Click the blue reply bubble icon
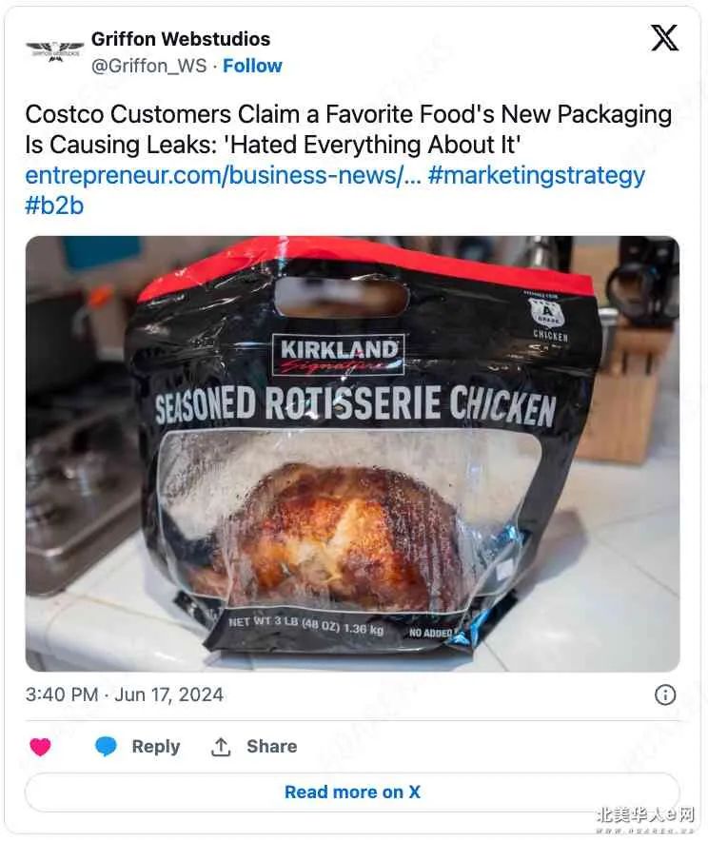708x841 pixels. point(106,746)
